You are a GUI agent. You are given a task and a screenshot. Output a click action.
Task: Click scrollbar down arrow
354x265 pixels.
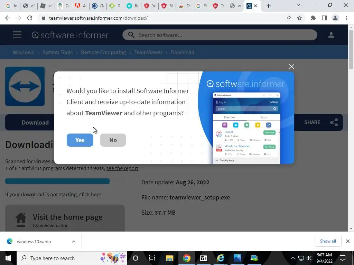click(351, 228)
